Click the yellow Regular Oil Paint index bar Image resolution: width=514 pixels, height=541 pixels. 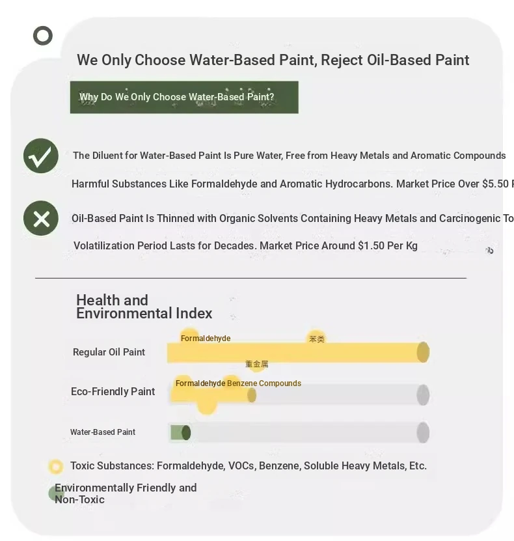296,352
